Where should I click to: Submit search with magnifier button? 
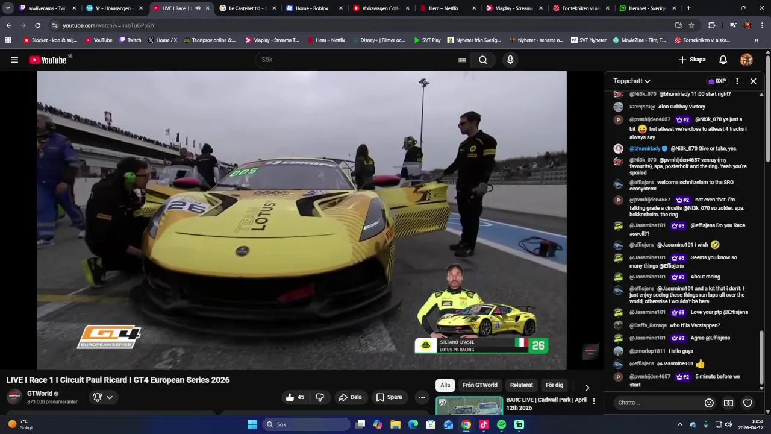[483, 60]
